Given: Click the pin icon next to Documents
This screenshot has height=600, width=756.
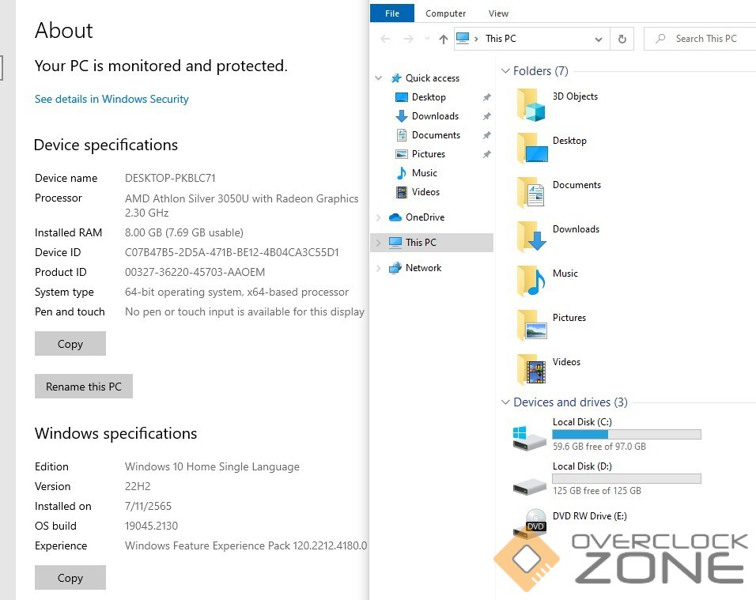Looking at the screenshot, I should (487, 135).
